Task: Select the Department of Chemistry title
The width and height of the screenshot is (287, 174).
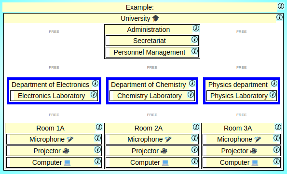Action: [149, 85]
